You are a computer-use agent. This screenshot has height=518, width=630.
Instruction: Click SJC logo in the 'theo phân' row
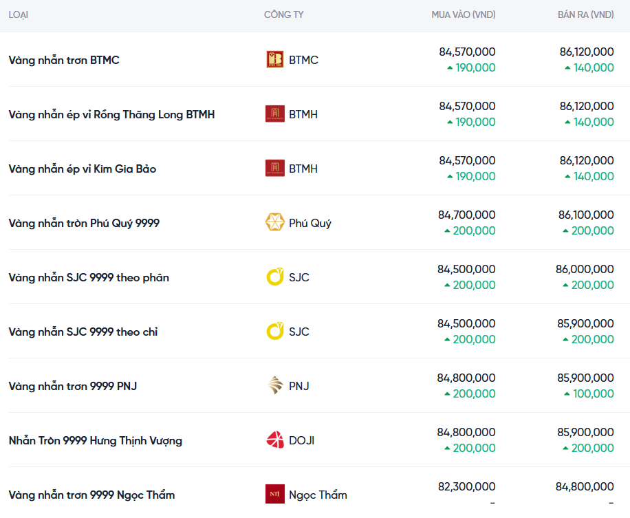click(x=274, y=277)
